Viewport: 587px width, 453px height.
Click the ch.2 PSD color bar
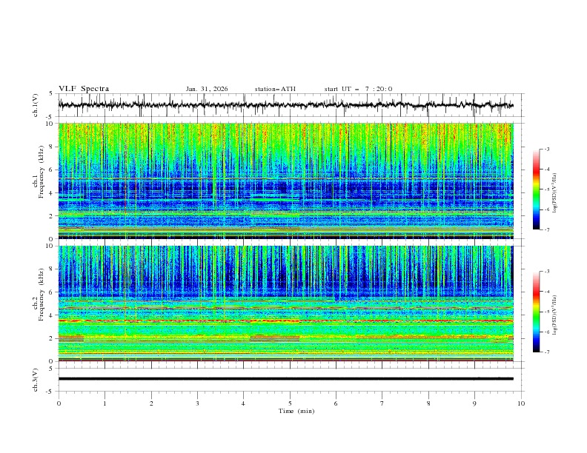[536, 312]
